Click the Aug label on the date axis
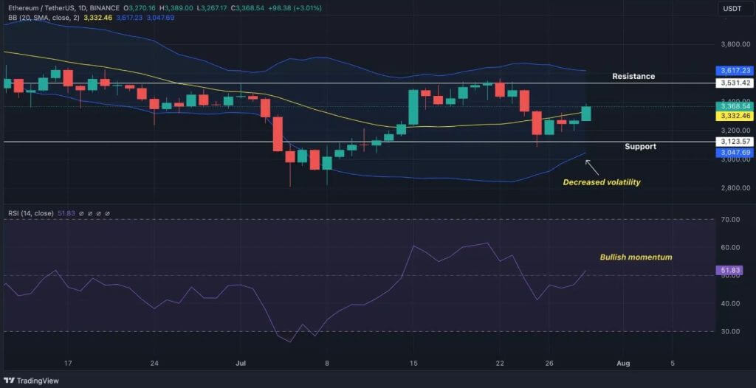 click(623, 364)
